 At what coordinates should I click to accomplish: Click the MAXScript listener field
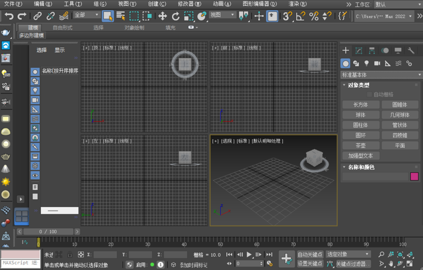click(20, 263)
